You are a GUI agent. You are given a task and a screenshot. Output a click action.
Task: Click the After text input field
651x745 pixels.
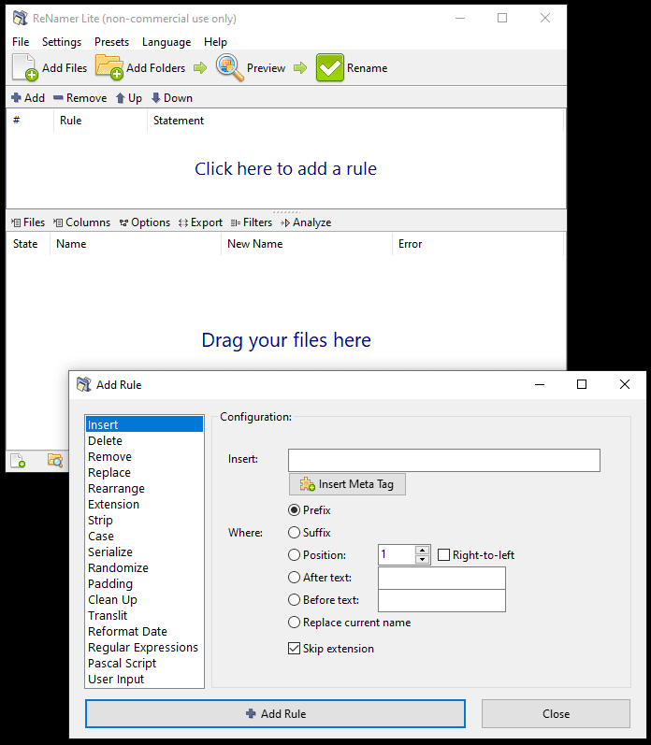click(x=441, y=578)
